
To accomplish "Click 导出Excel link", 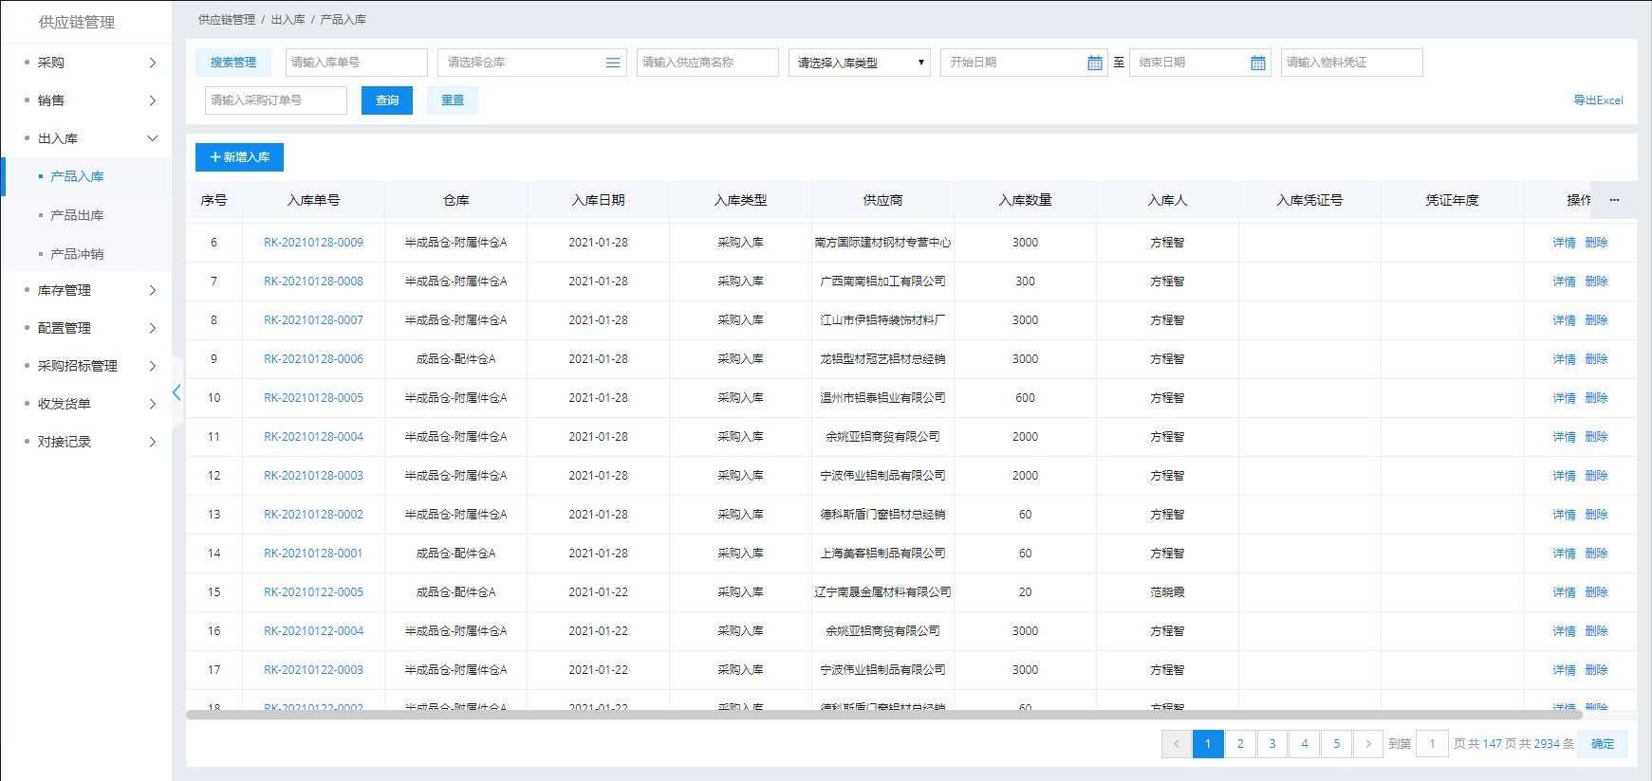I will (1598, 100).
